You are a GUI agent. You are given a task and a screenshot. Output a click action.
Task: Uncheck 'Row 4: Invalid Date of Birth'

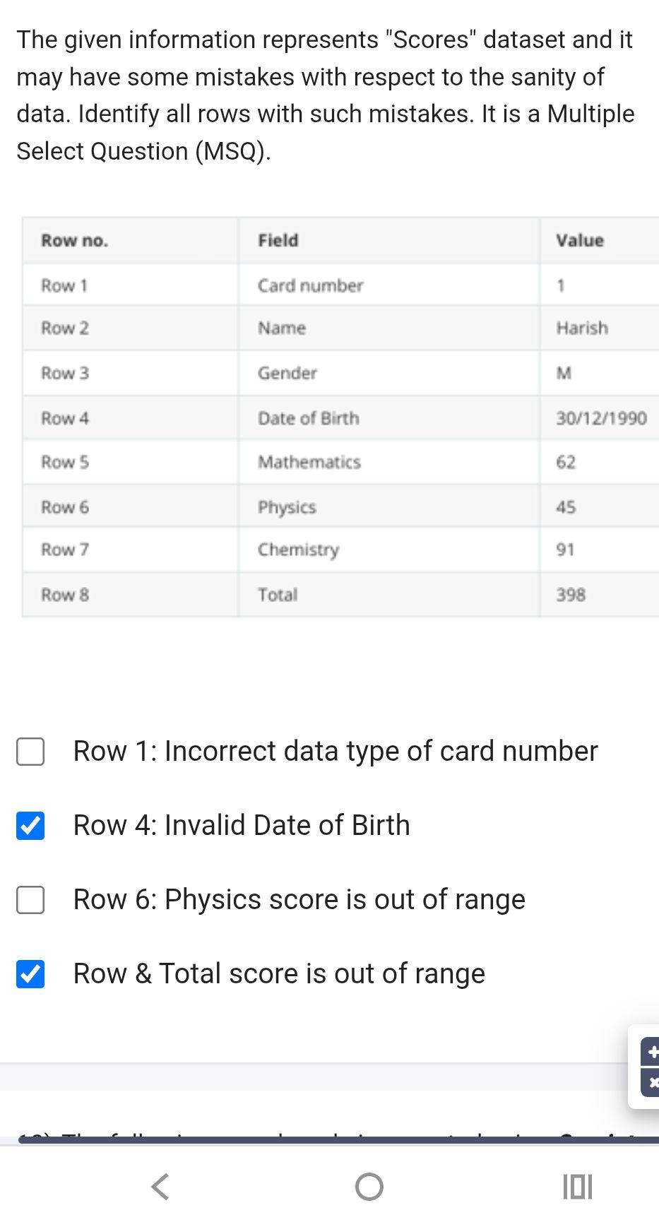click(x=30, y=826)
